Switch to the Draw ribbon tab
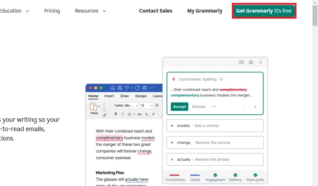This screenshot has width=318, height=186. (125, 96)
